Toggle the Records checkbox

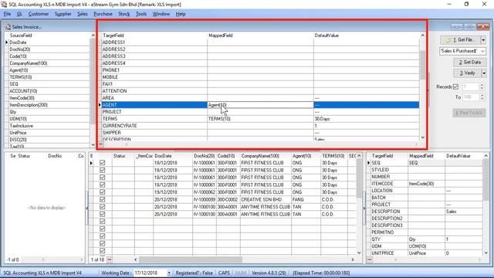coord(455,86)
